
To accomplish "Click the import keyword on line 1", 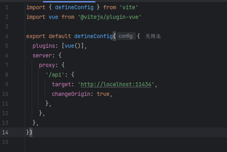I will coord(36,7).
